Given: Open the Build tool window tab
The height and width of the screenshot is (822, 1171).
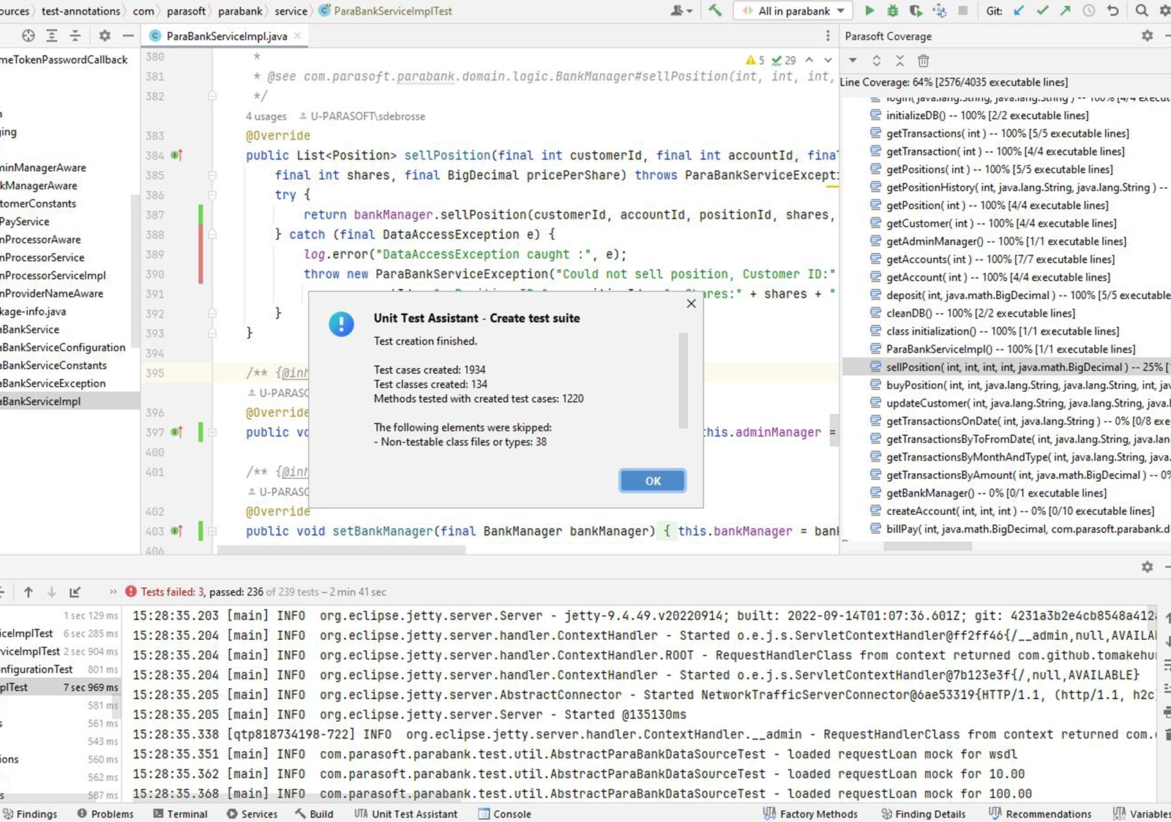Looking at the screenshot, I should (x=314, y=813).
